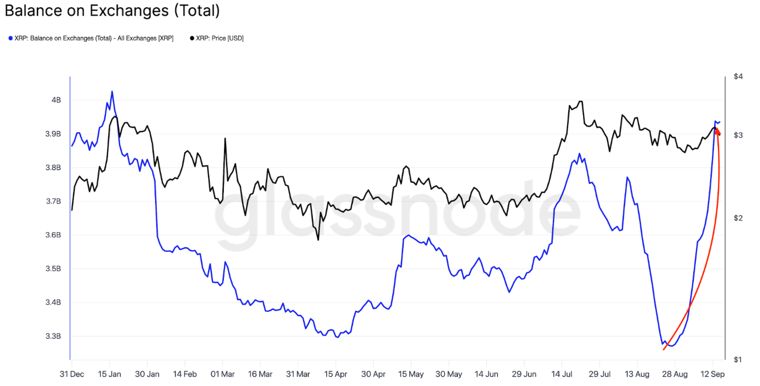
Task: Click the 4B left axis label
Action: 56,100
